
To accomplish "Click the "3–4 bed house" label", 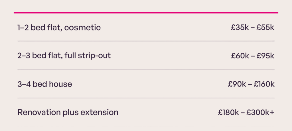I will coord(45,84).
